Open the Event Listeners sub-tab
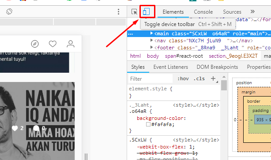 tap(170, 67)
